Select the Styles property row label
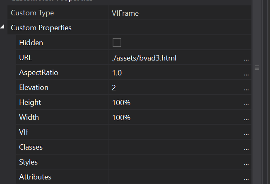Screen dimensions: 270x184 (x=28, y=162)
